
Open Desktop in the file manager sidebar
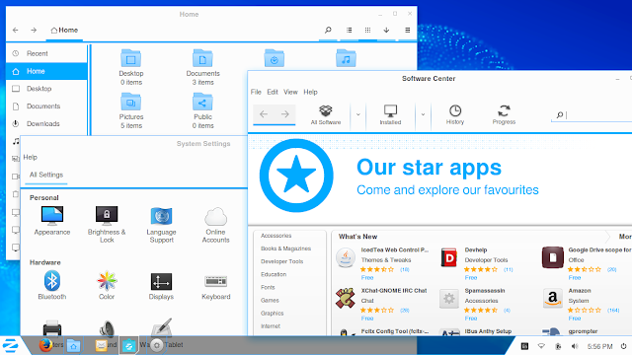point(46,89)
